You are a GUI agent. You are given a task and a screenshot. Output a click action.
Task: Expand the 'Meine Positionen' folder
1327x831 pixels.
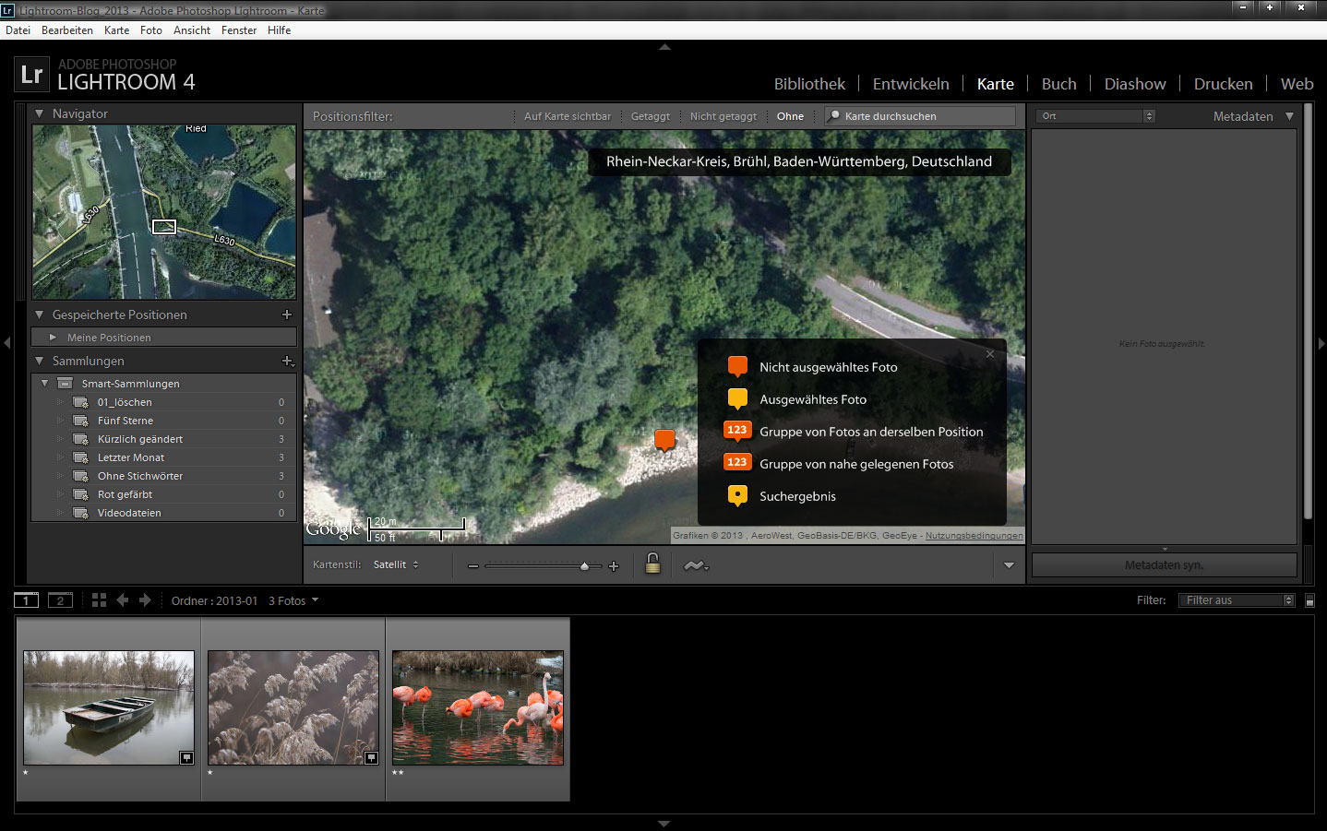pos(54,338)
